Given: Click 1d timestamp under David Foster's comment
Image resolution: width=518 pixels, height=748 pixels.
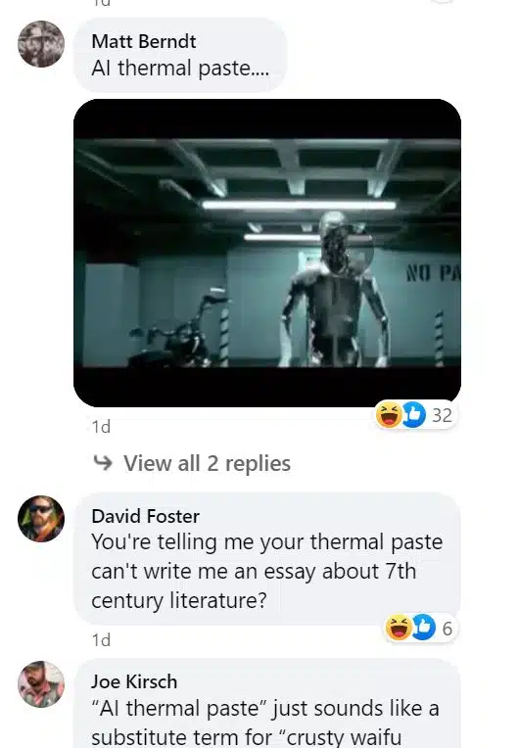Looking at the screenshot, I should [101, 639].
